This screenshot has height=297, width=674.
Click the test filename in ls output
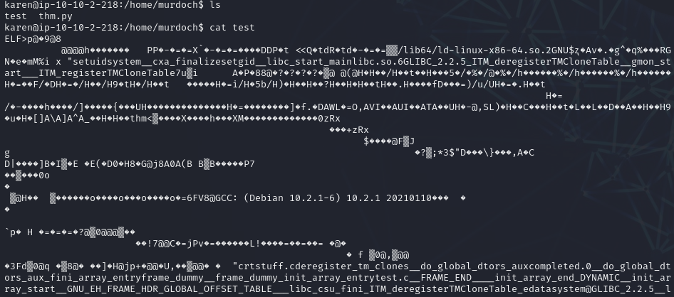click(16, 16)
